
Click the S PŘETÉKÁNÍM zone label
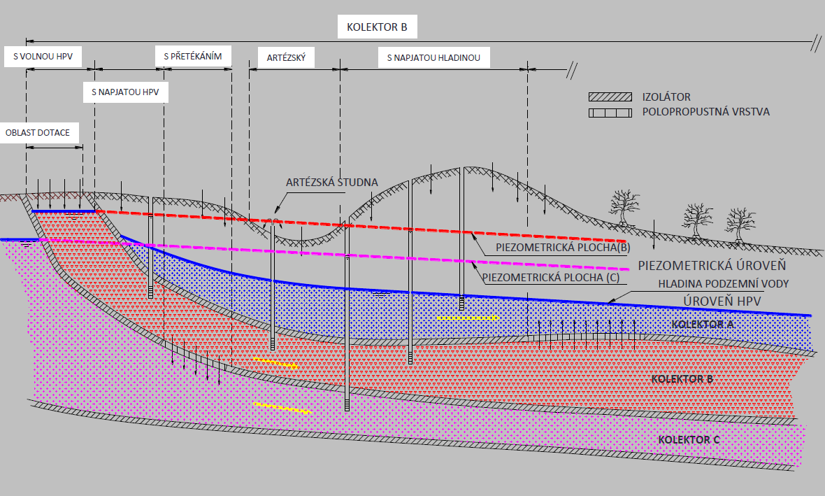click(192, 57)
